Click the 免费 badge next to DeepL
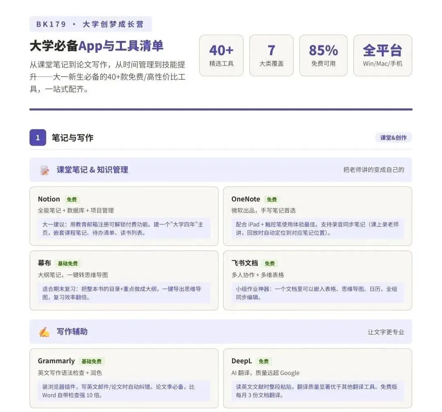442x412 pixels. point(264,361)
